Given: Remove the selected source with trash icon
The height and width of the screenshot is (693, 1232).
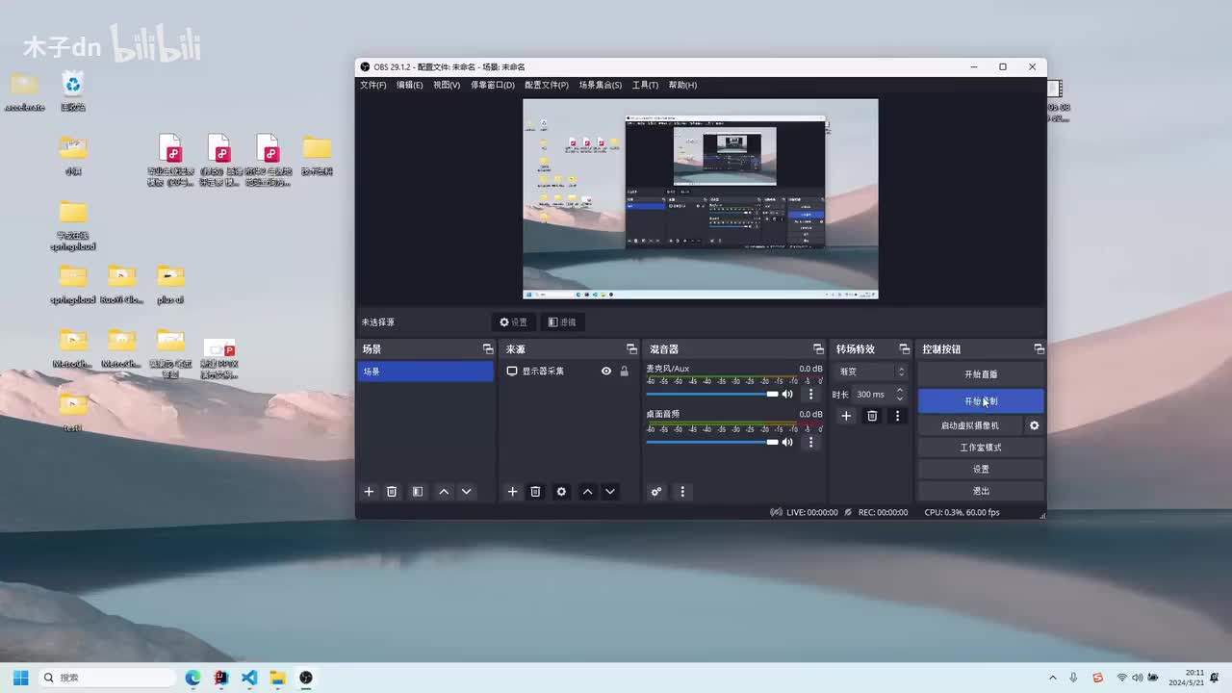Looking at the screenshot, I should (536, 492).
